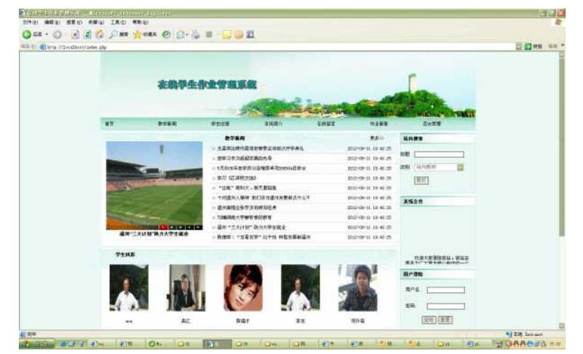This screenshot has width=583, height=354.
Task: Open the Windows Start button
Action: 37,344
